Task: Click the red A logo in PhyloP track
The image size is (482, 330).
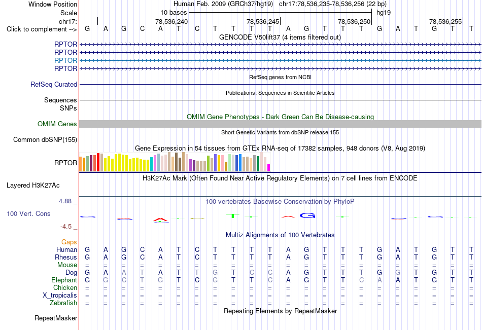Action: (160, 219)
